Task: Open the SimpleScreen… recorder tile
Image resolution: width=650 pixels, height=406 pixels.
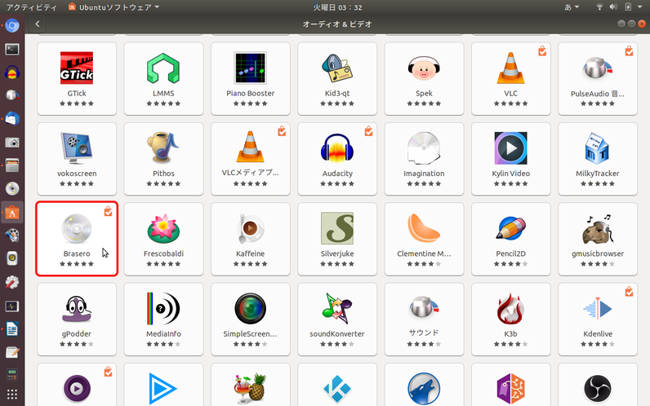Action: [x=251, y=319]
